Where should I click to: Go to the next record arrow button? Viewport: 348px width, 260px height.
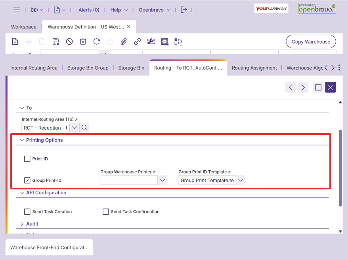[x=303, y=87]
